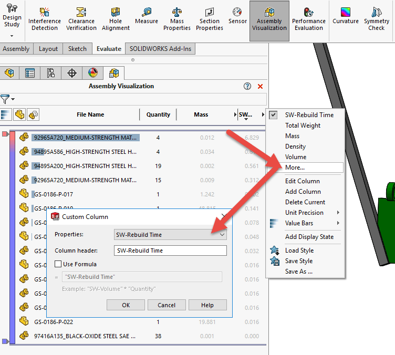Click icon of GS-0186-P-017 part row
395x355 pixels.
point(24,194)
